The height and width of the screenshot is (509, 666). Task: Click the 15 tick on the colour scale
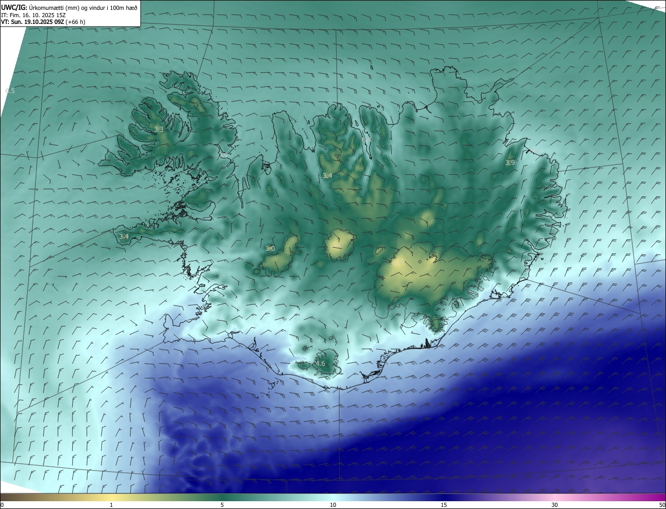(444, 505)
